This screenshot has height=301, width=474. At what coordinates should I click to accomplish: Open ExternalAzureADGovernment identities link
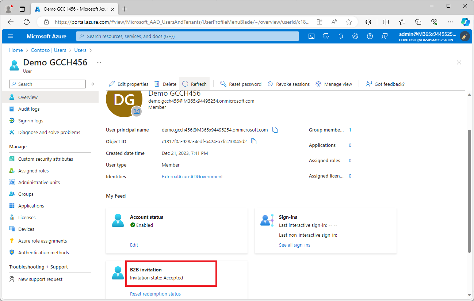pyautogui.click(x=192, y=176)
